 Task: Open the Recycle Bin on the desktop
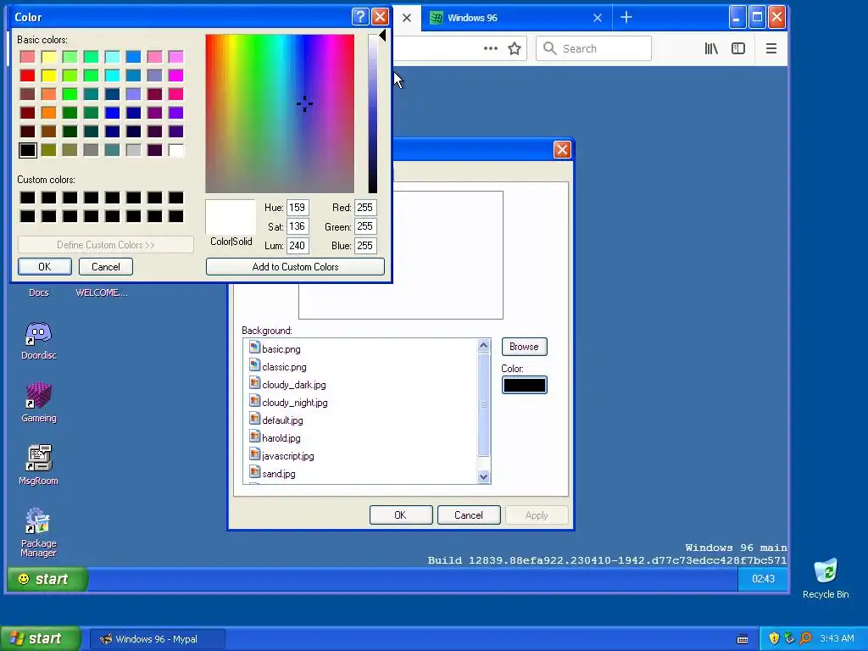pos(826,578)
